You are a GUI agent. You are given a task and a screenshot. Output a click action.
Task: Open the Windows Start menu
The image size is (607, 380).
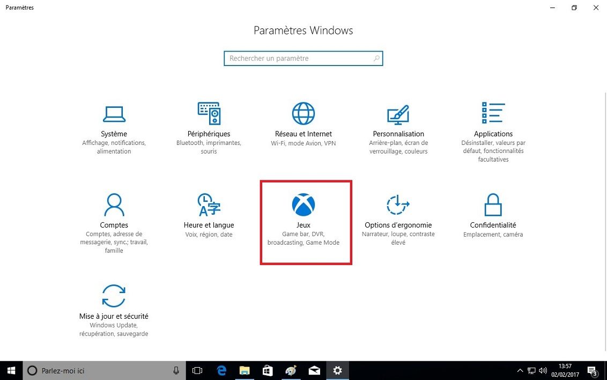click(x=11, y=370)
